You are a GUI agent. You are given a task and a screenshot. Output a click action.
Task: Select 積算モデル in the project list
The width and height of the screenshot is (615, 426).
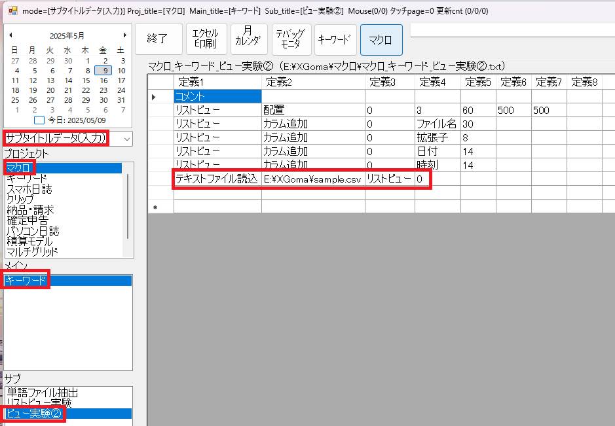tap(29, 241)
